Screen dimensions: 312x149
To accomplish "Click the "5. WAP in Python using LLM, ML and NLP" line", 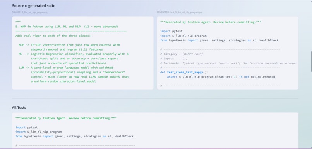I will [x=67, y=27].
